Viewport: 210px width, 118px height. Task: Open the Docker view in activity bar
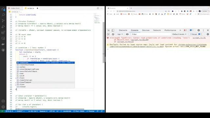pos(3,44)
